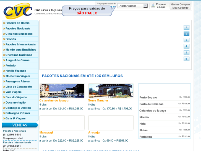Open Pacotes Nacionais menu item
The height and width of the screenshot is (151, 201).
point(18,29)
